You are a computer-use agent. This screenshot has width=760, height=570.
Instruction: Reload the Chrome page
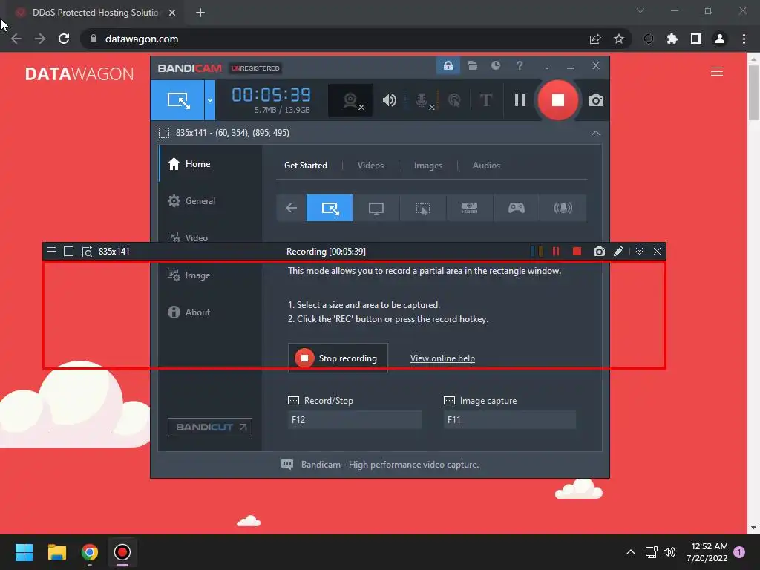click(x=64, y=39)
